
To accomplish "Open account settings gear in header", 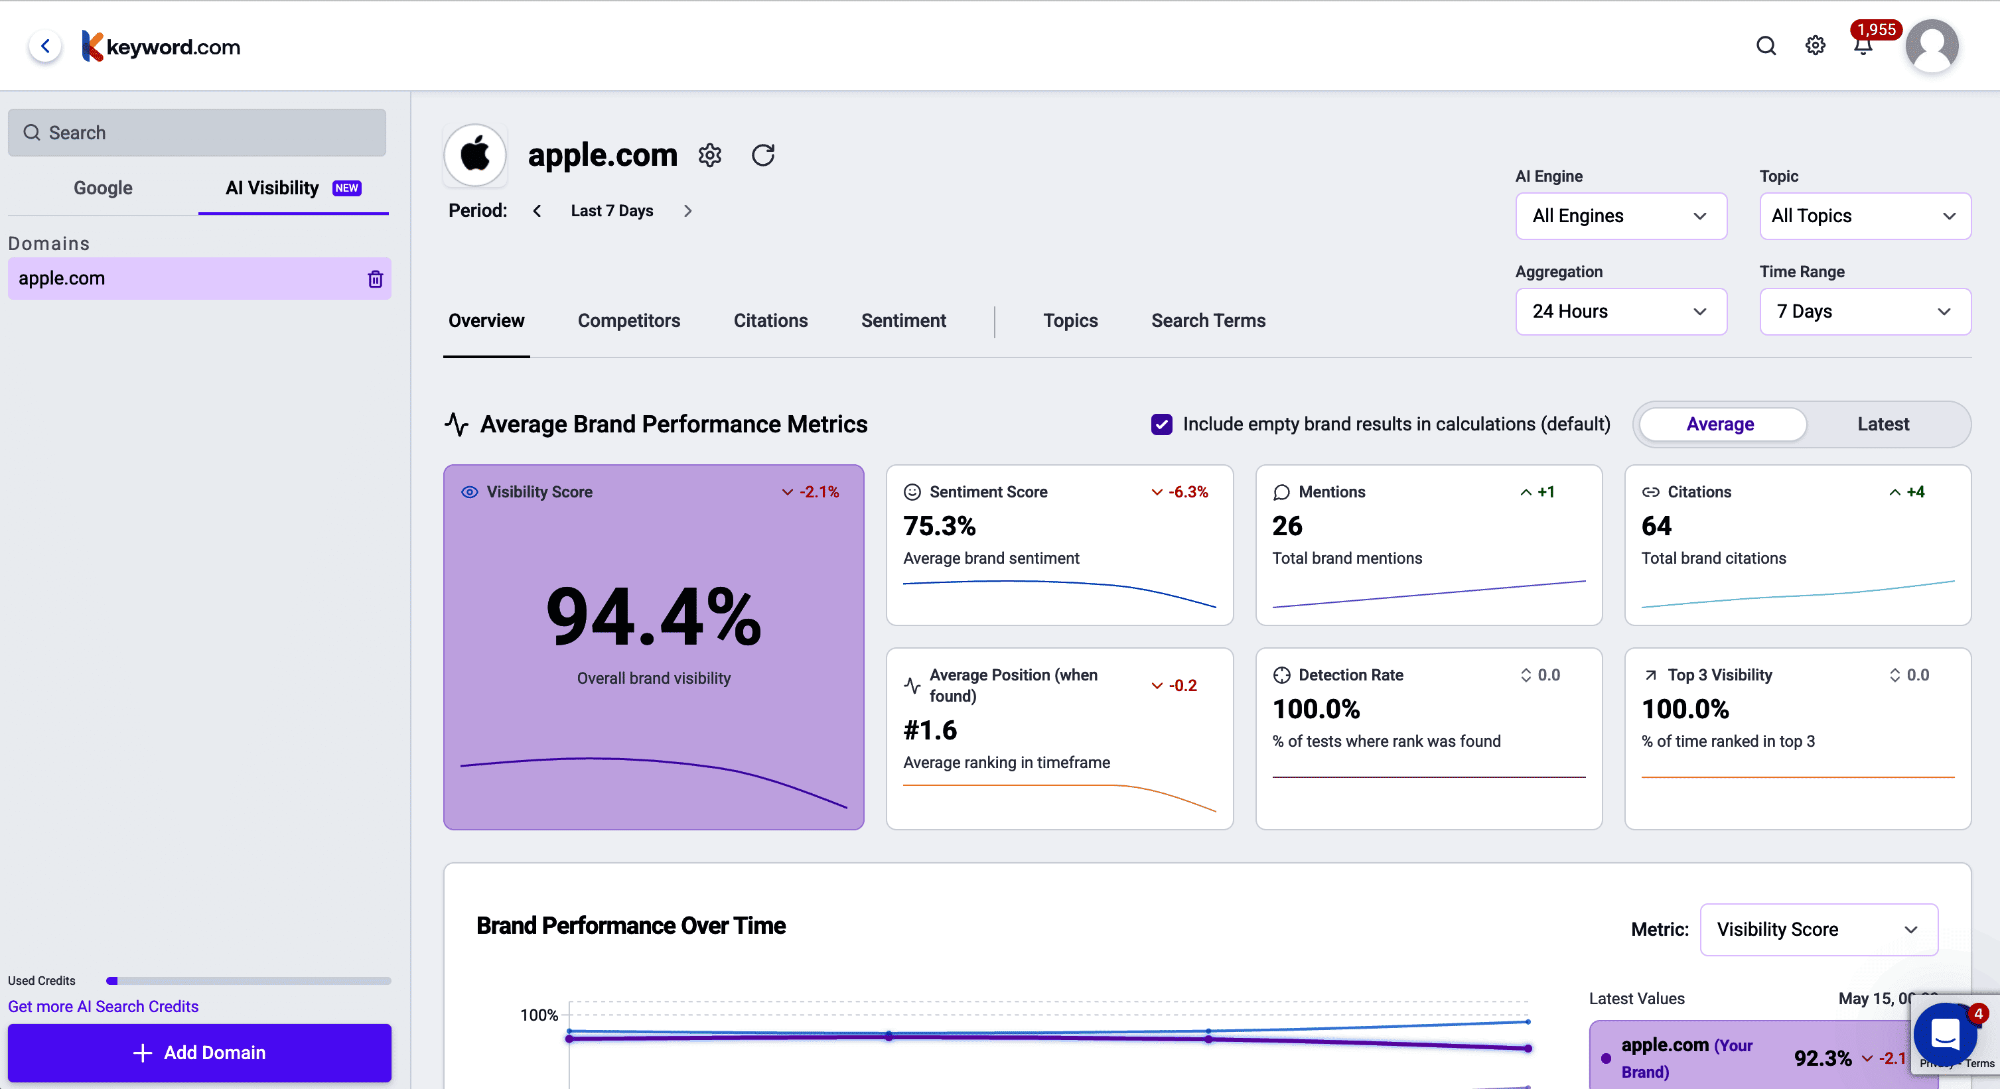I will click(x=1814, y=46).
